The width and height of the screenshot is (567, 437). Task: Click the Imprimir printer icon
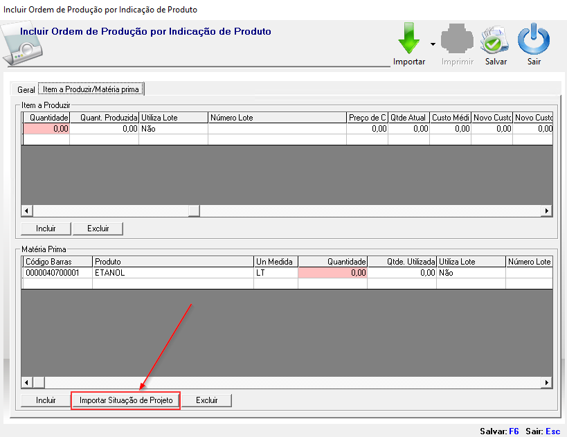click(457, 38)
